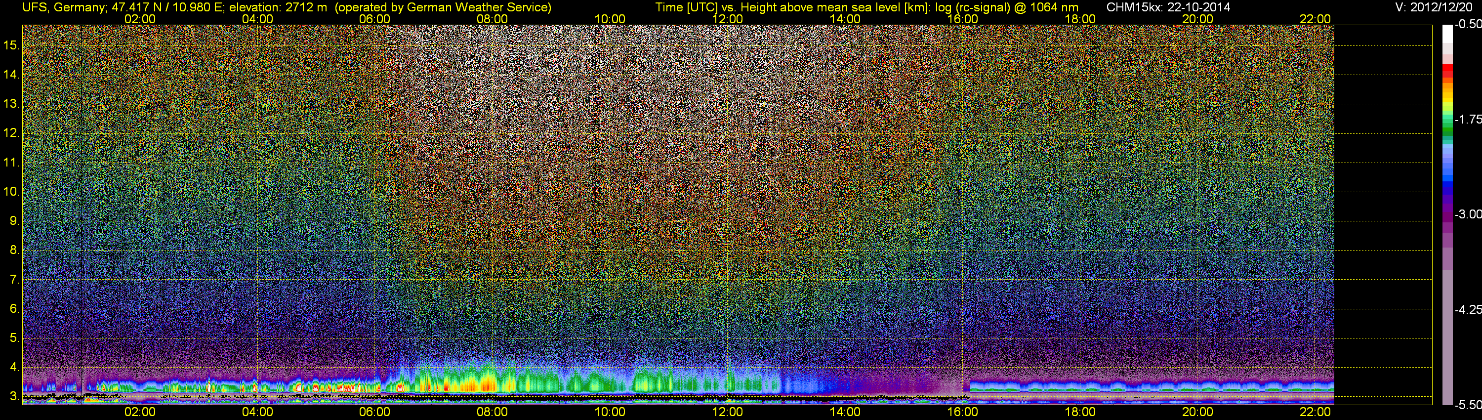Select the 06:00 label on the bottom time axis
The width and height of the screenshot is (1482, 420).
pyautogui.click(x=374, y=412)
